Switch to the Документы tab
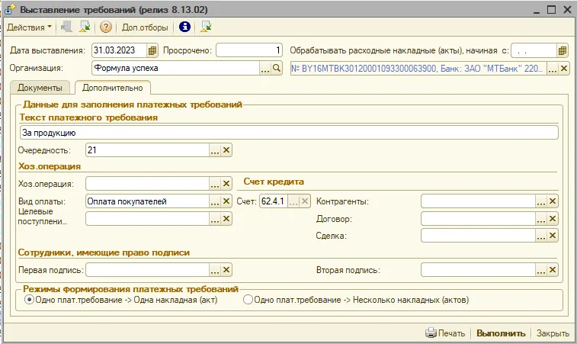This screenshot has width=577, height=344. pyautogui.click(x=40, y=88)
